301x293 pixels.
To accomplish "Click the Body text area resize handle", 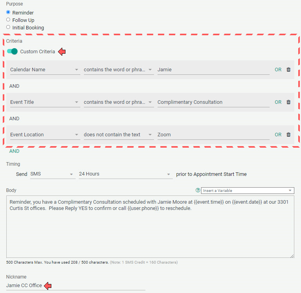I will (x=292, y=256).
